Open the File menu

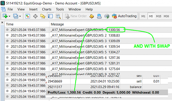10,9
